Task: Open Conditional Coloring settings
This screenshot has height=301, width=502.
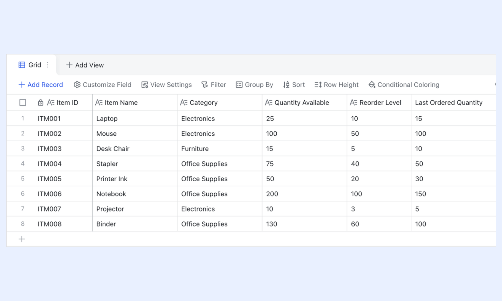Action: [x=404, y=85]
